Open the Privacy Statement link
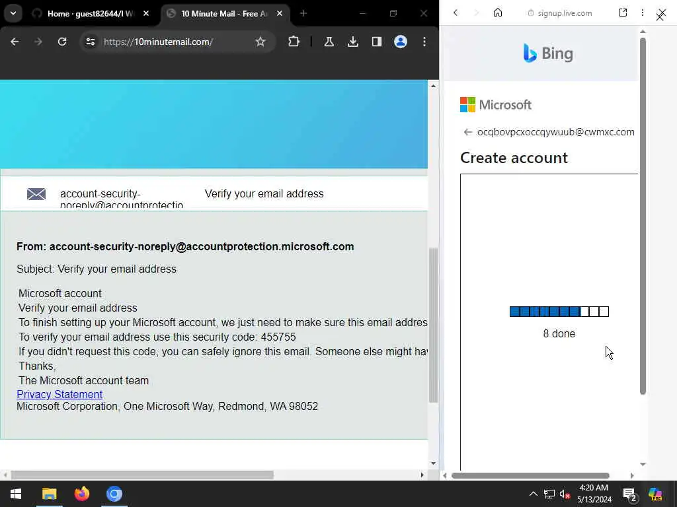 click(60, 395)
